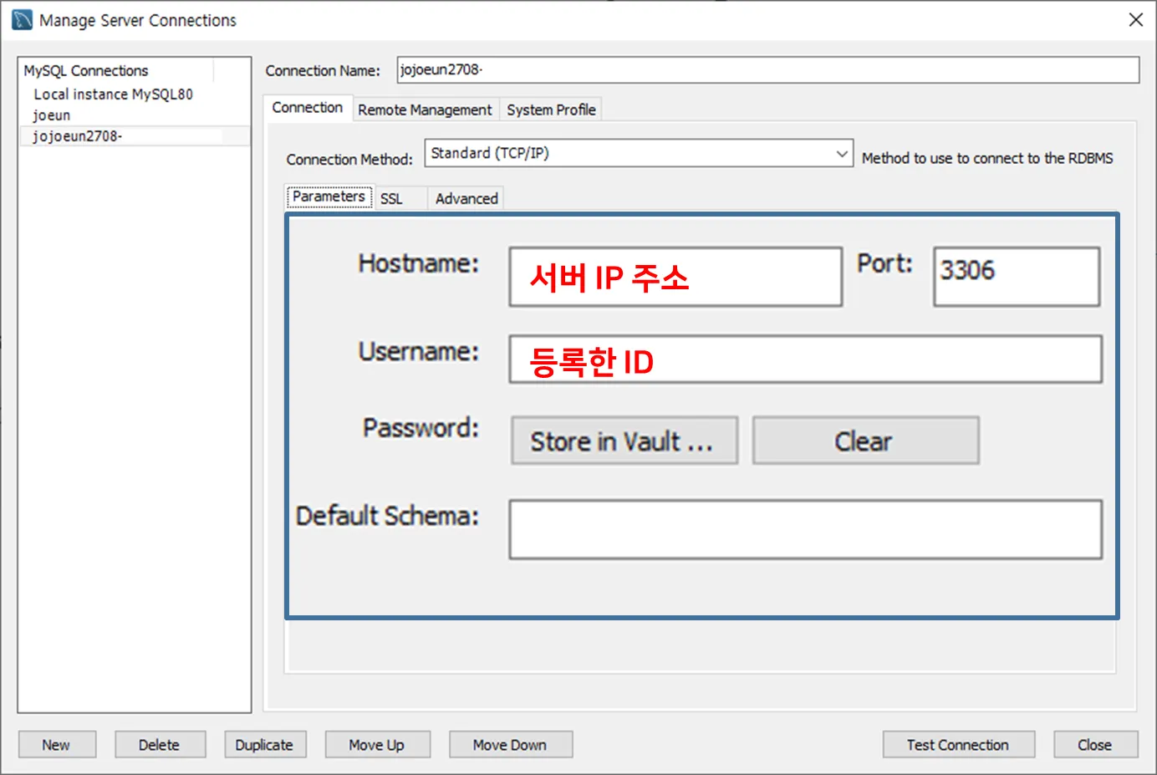Click the Hostname label text

pyautogui.click(x=418, y=263)
